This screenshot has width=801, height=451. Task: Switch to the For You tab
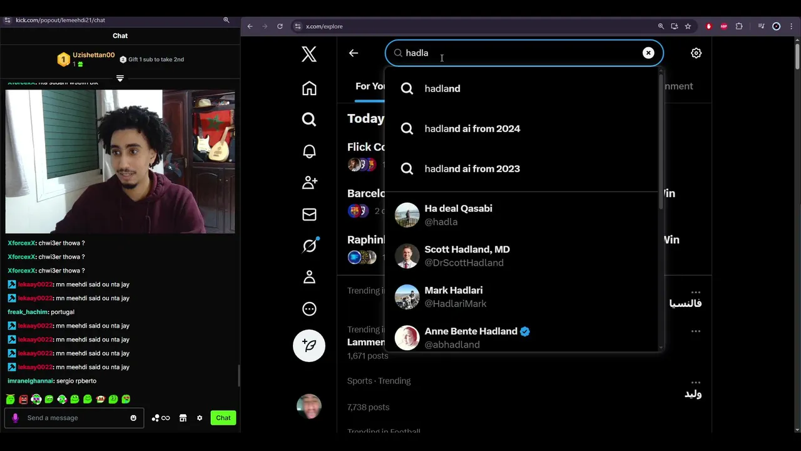pyautogui.click(x=370, y=86)
